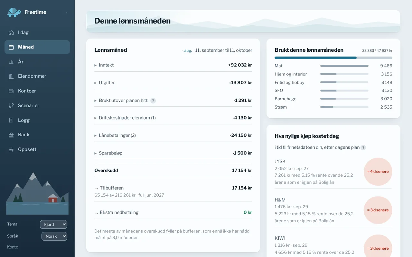Go to previous month via ‹ aug. link

[x=187, y=51]
